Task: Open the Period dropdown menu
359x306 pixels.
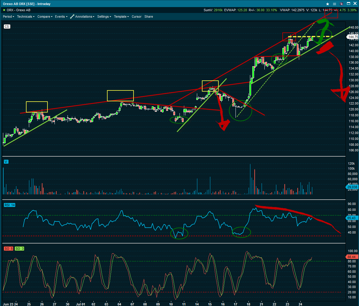Action: pyautogui.click(x=9, y=17)
